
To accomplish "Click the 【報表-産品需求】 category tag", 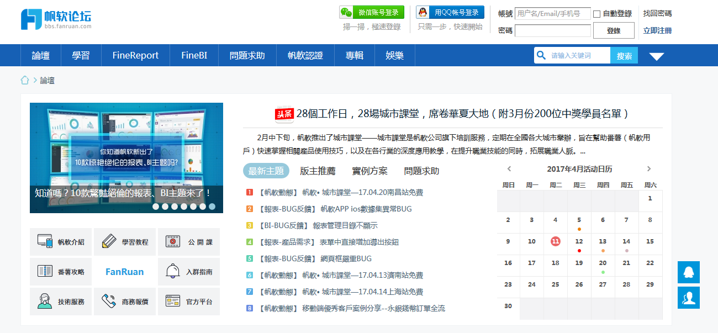I will 287,242.
